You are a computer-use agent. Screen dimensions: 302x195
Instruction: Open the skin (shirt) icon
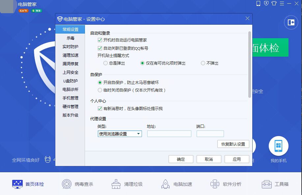274,3
